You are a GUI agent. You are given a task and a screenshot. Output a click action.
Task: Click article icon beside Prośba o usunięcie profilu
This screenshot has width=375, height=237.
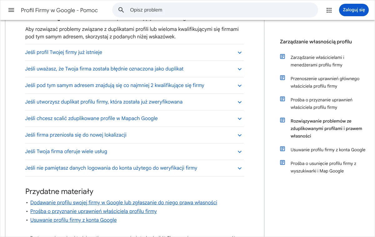(282, 162)
